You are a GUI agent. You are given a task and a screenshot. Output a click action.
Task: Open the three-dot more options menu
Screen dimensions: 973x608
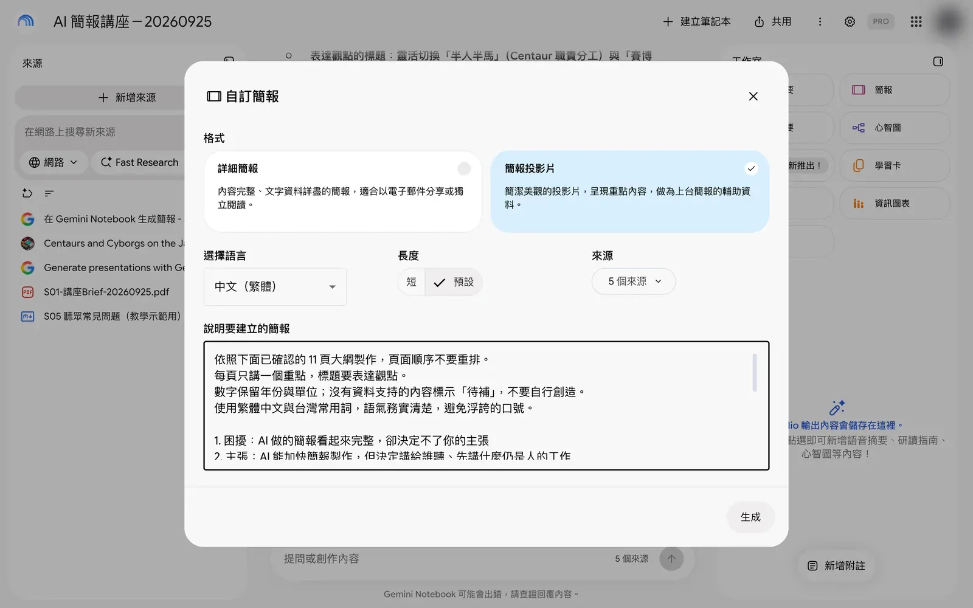pyautogui.click(x=820, y=22)
